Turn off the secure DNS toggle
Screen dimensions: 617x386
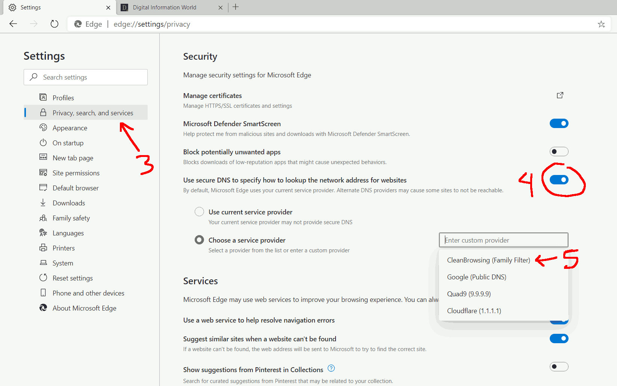(x=559, y=180)
